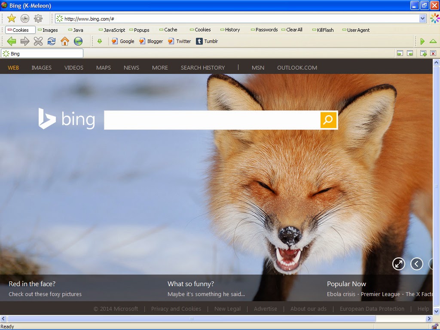Image resolution: width=440 pixels, height=330 pixels.
Task: Click the yellow Bing search magnifier
Action: tap(328, 120)
